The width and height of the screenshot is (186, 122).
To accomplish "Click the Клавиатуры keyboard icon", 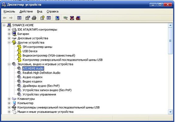I will [x=14, y=99].
